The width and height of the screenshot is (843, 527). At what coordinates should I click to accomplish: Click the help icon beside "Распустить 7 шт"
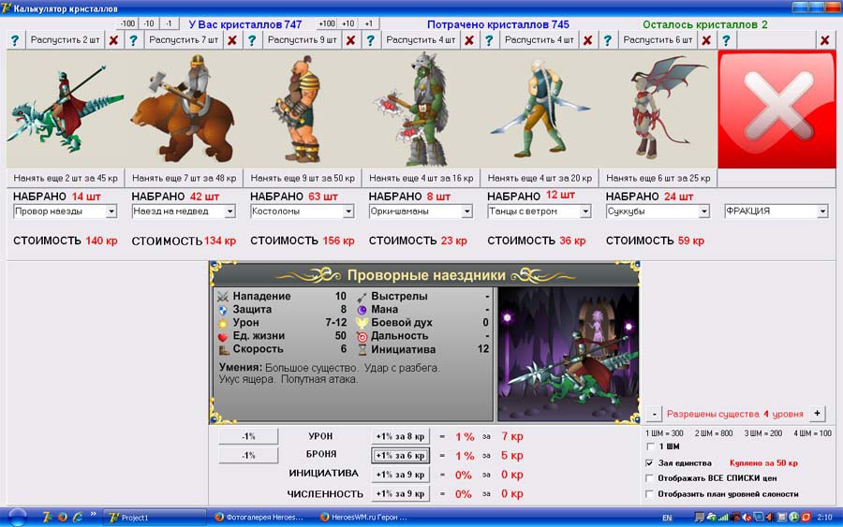(133, 40)
